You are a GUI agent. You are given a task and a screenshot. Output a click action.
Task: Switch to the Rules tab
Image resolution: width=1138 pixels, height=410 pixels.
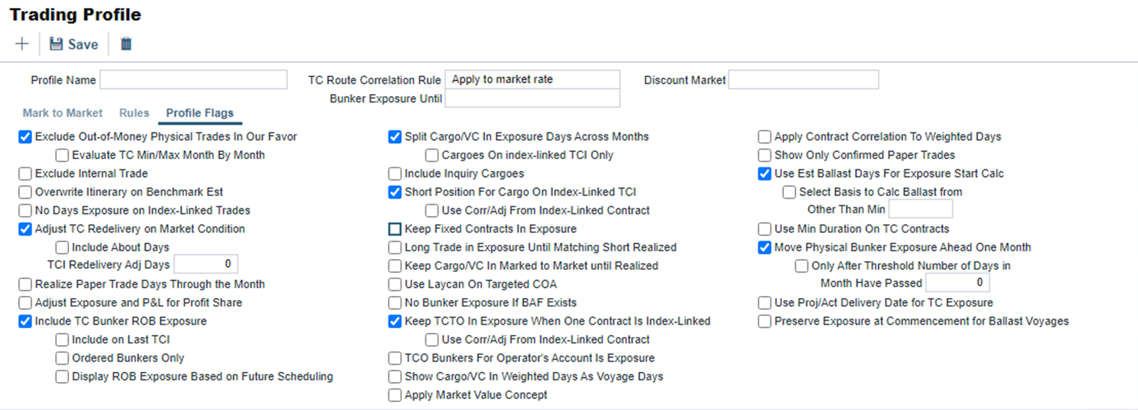(134, 113)
